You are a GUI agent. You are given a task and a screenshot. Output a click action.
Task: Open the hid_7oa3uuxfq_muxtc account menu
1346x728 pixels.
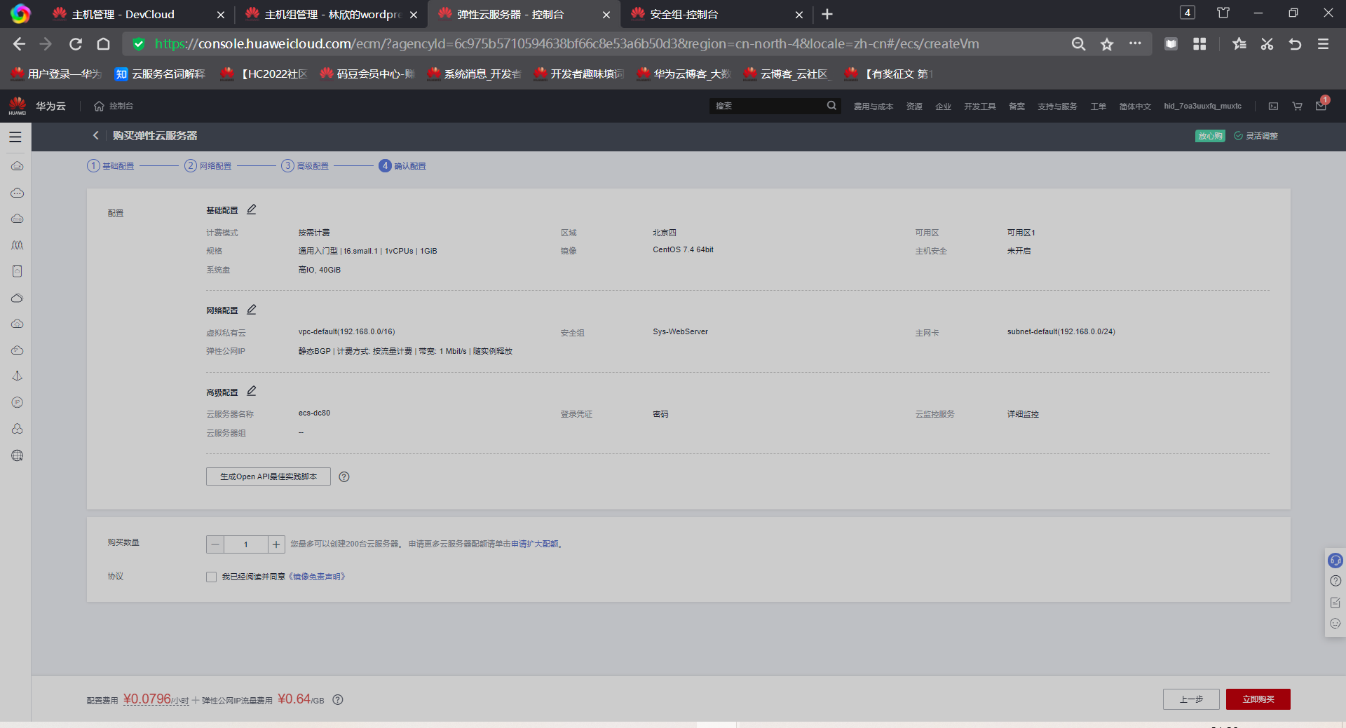(1202, 107)
